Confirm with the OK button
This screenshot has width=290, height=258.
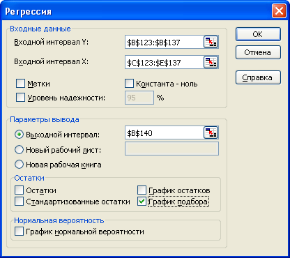click(258, 34)
